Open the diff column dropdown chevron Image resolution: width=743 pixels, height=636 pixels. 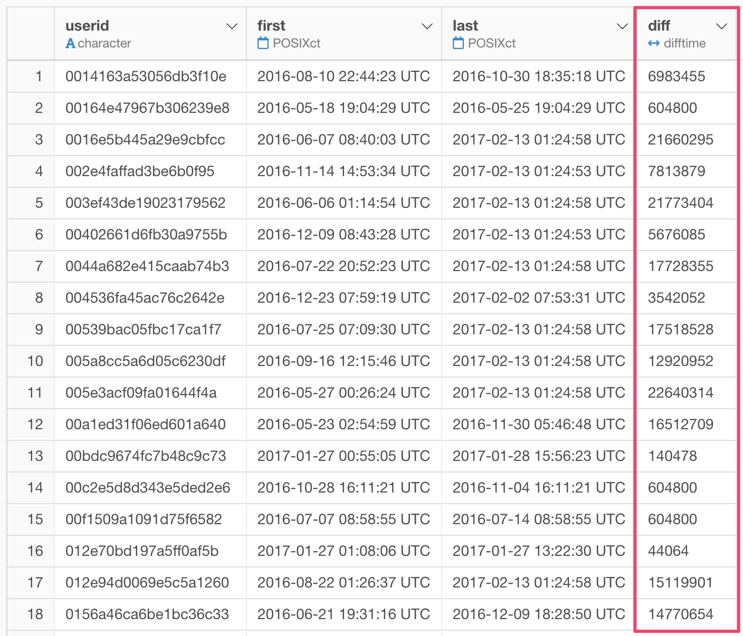pyautogui.click(x=721, y=26)
